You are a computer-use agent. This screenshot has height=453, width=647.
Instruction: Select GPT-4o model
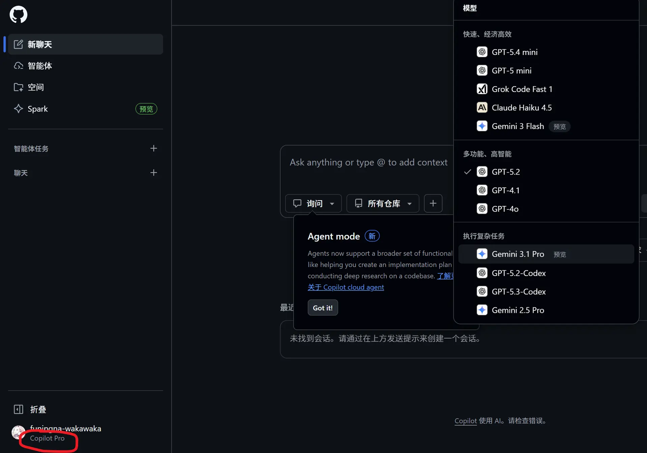(x=546, y=209)
